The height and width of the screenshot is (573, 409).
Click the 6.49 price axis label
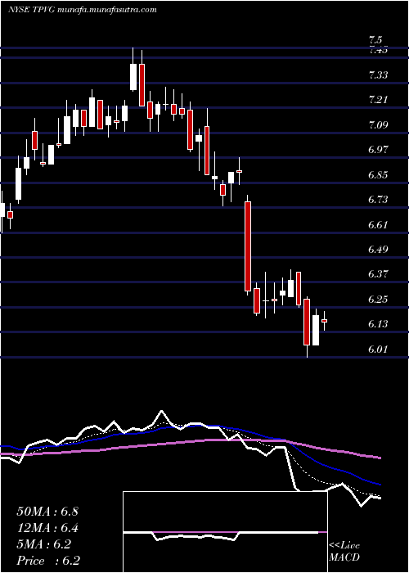click(379, 250)
